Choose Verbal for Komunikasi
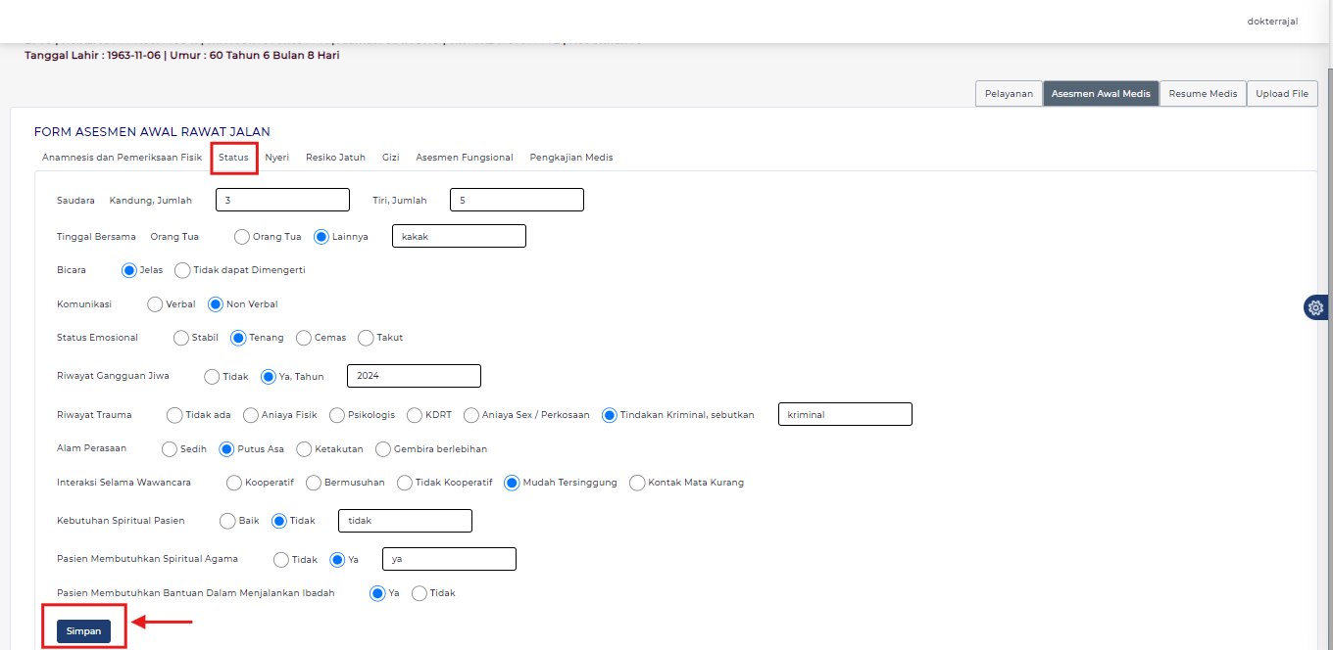1333x650 pixels. tap(155, 304)
